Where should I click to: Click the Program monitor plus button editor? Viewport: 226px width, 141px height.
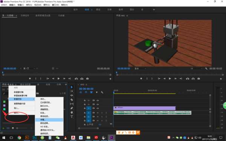221,79
